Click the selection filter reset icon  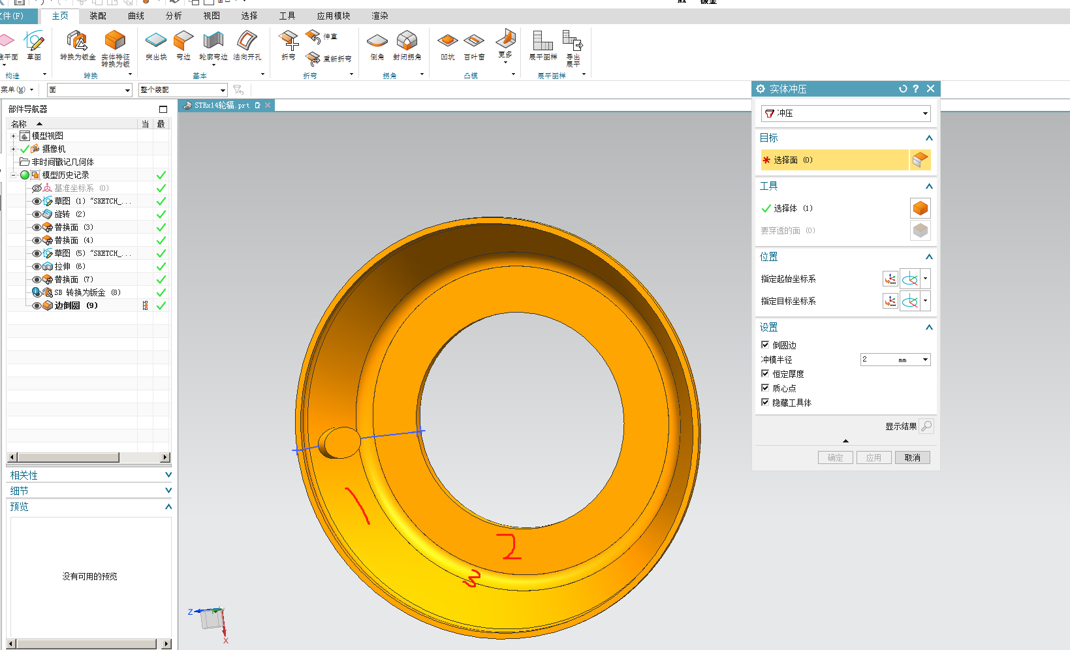click(238, 89)
